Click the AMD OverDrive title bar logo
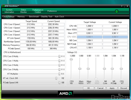Screen dimensions: 131x100 click(3, 6)
